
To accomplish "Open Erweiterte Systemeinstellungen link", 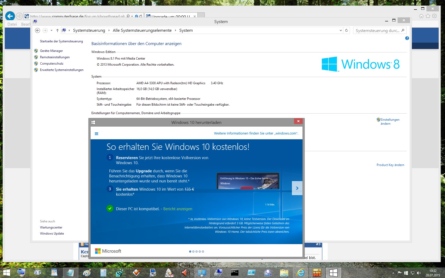I will click(x=62, y=70).
